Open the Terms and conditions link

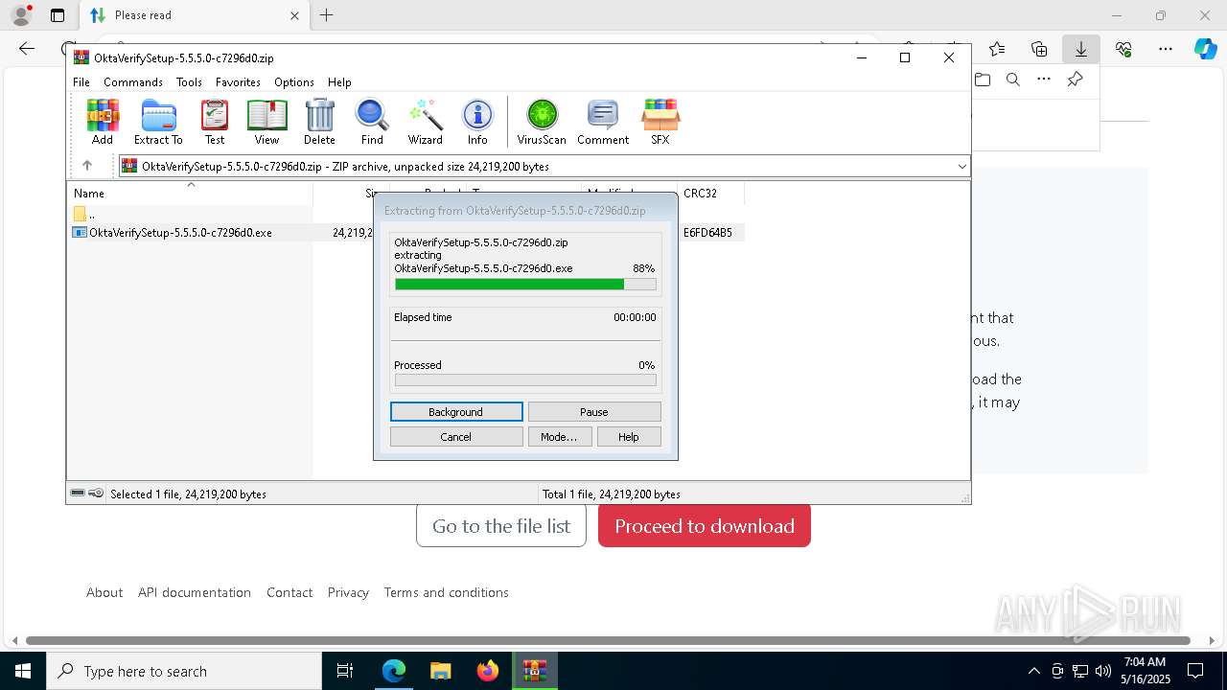[x=447, y=592]
